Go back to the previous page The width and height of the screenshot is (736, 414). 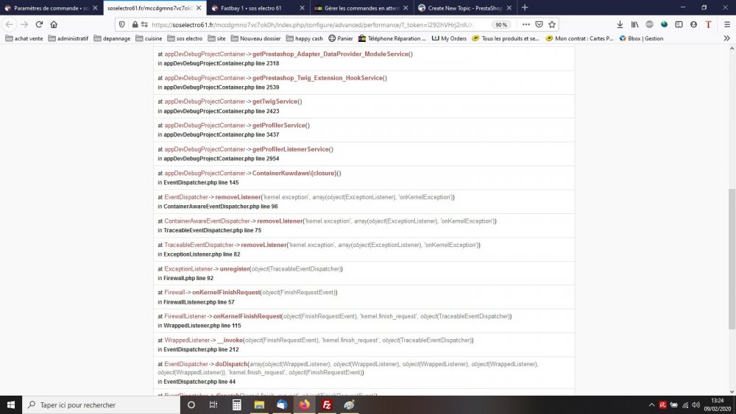[10, 24]
